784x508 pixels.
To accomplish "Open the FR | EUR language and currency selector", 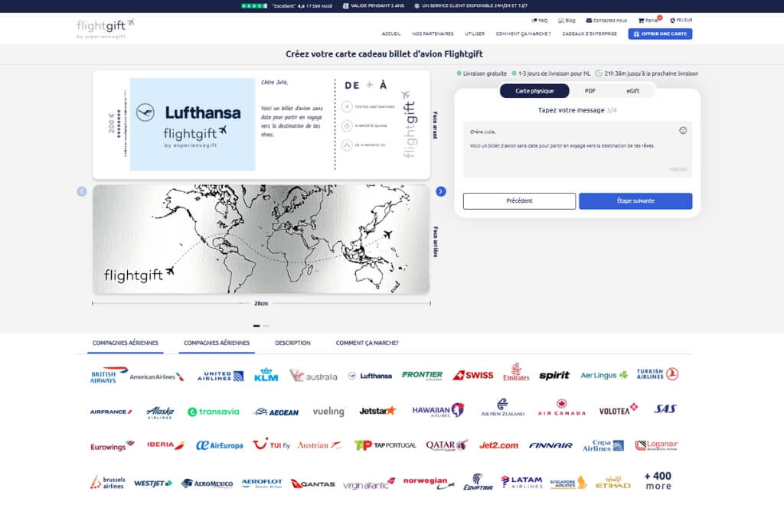I will pos(681,21).
